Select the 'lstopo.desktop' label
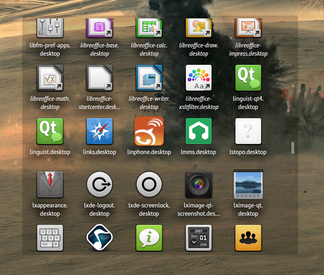Image resolution: width=324 pixels, height=275 pixels. pyautogui.click(x=248, y=152)
